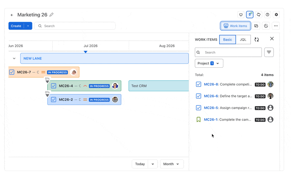Open the comments icon next to Work items
This screenshot has width=291, height=179.
(x=256, y=26)
